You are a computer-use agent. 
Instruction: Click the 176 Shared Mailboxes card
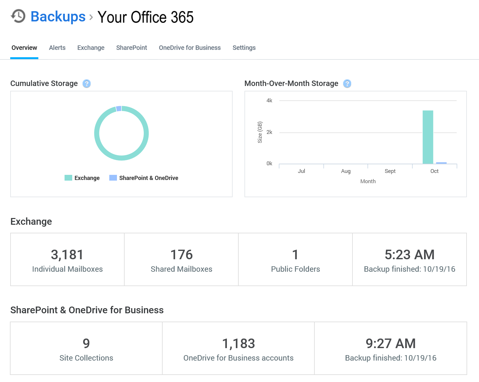(x=182, y=260)
